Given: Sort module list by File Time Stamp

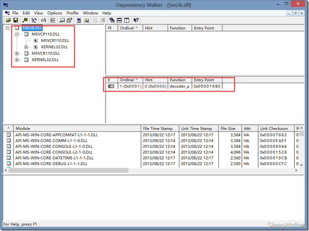Looking at the screenshot, I should point(160,128).
